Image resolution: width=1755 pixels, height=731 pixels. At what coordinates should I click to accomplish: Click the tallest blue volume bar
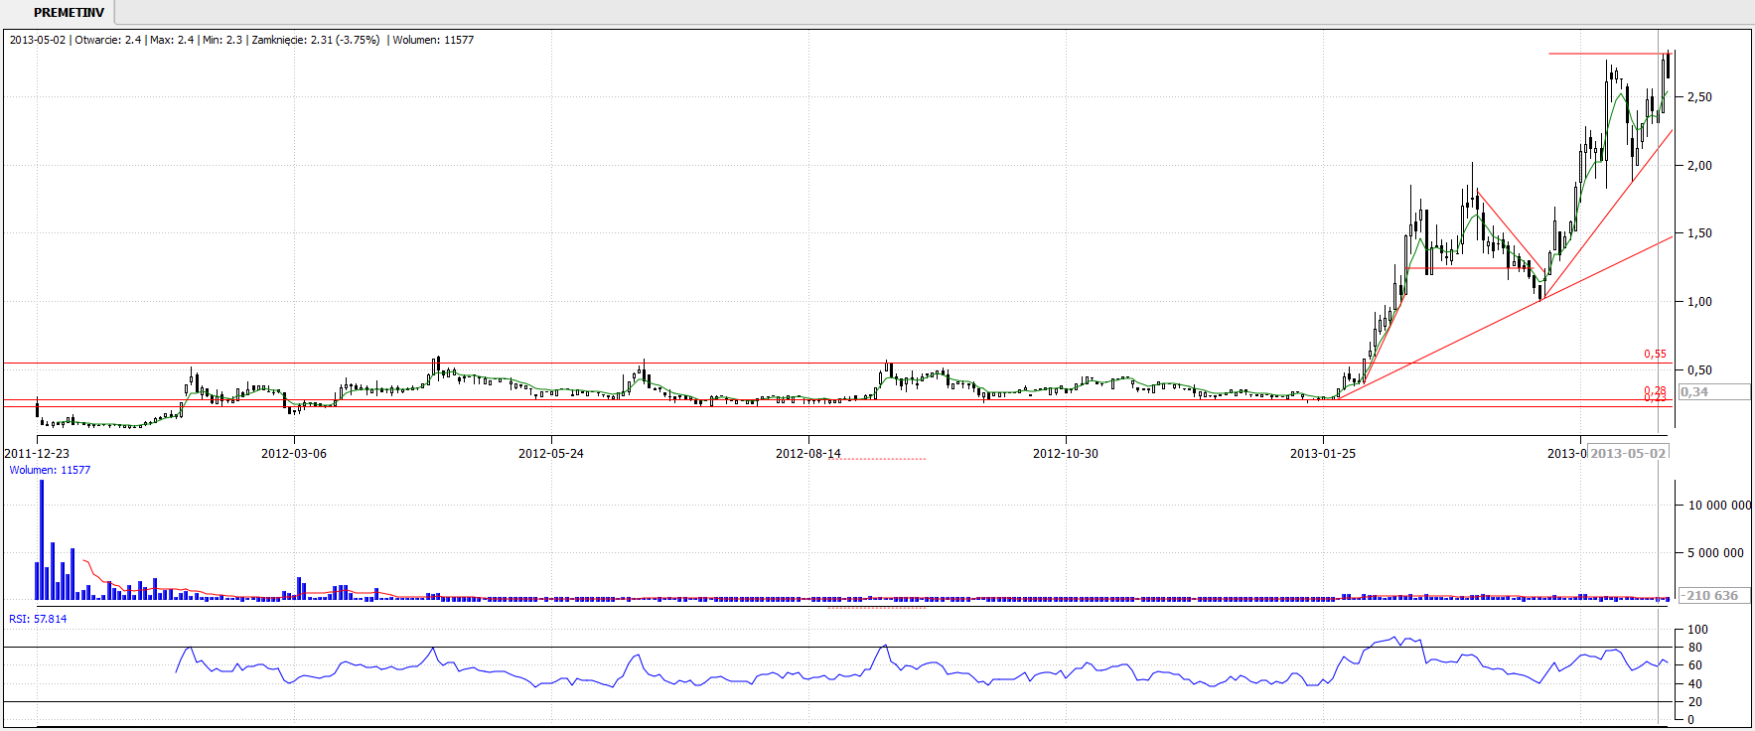point(42,541)
